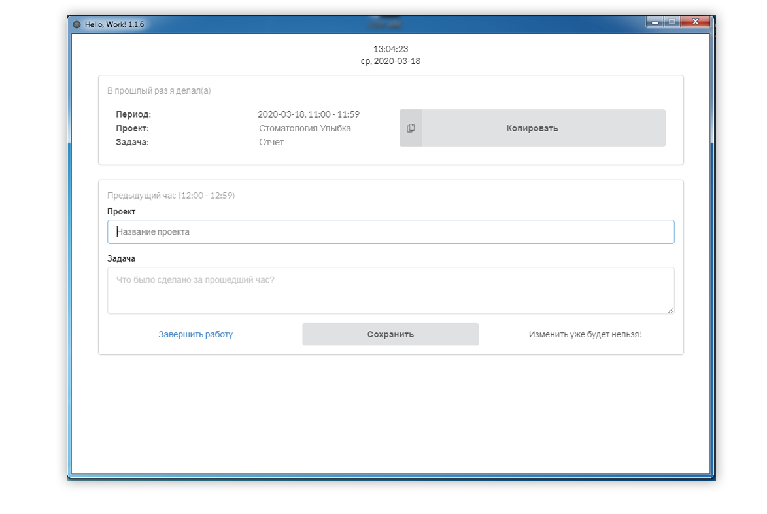Click the project name Стоматология Улыбка
Image resolution: width=767 pixels, height=514 pixels.
[x=305, y=128]
